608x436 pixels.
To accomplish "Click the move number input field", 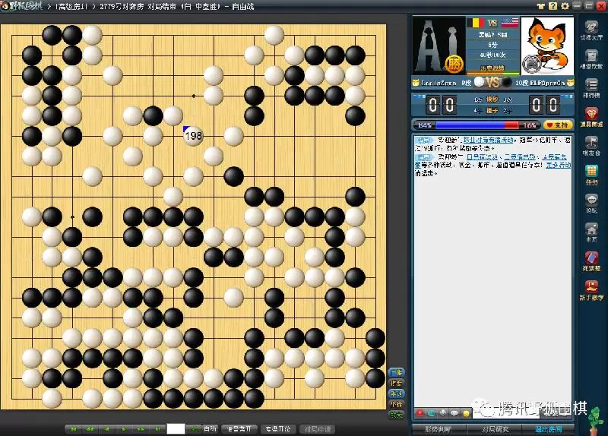I will click(x=176, y=429).
